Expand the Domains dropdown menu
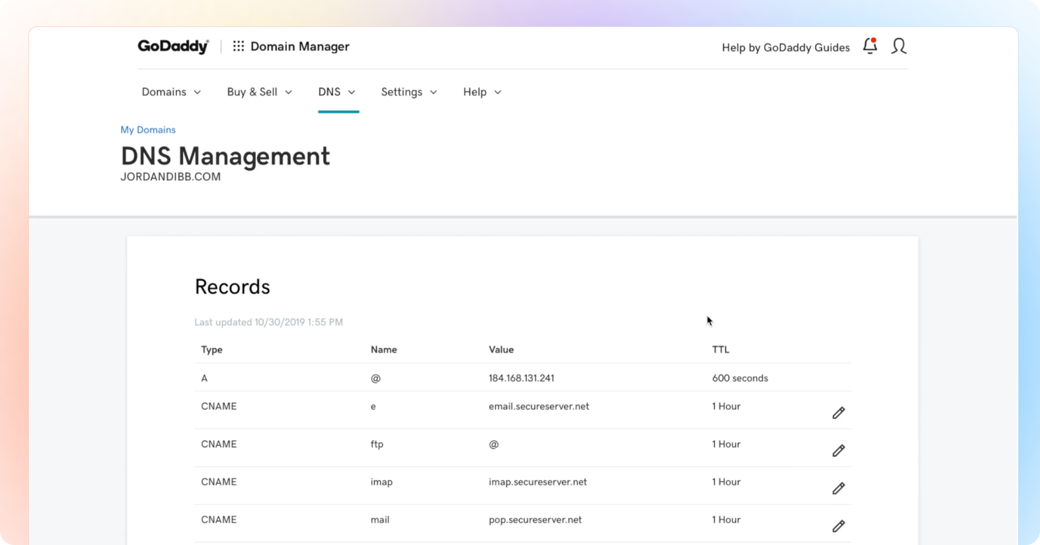Screen dimensions: 1040x545 pyautogui.click(x=171, y=92)
